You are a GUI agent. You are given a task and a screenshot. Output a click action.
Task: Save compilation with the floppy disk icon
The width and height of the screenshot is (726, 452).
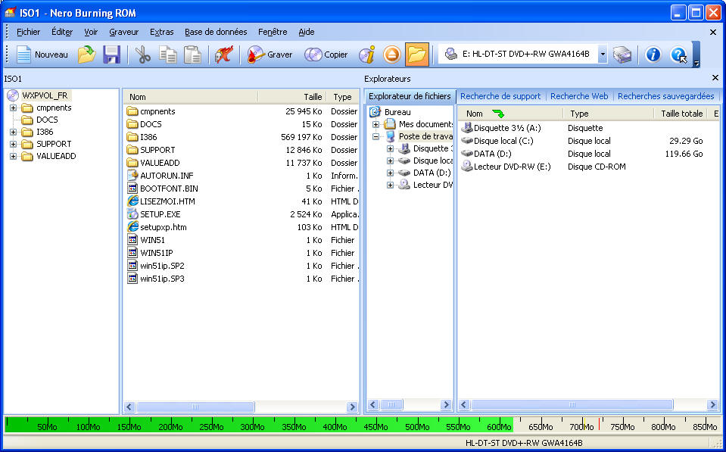112,55
